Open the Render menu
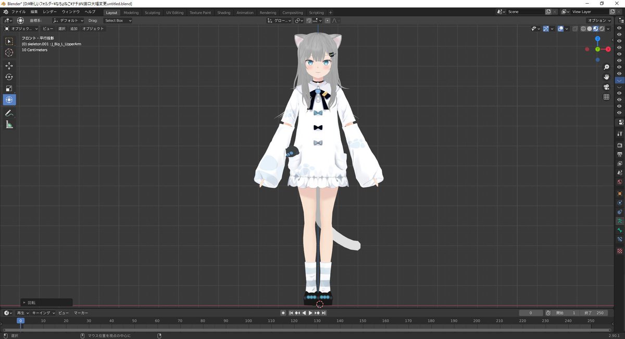 [x=50, y=11]
